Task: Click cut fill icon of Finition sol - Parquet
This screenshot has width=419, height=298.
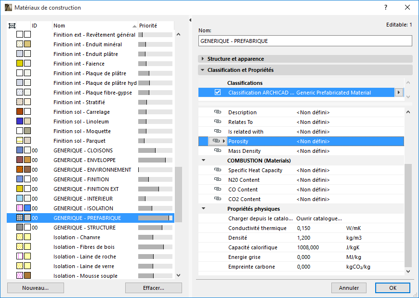Action: pos(20,140)
